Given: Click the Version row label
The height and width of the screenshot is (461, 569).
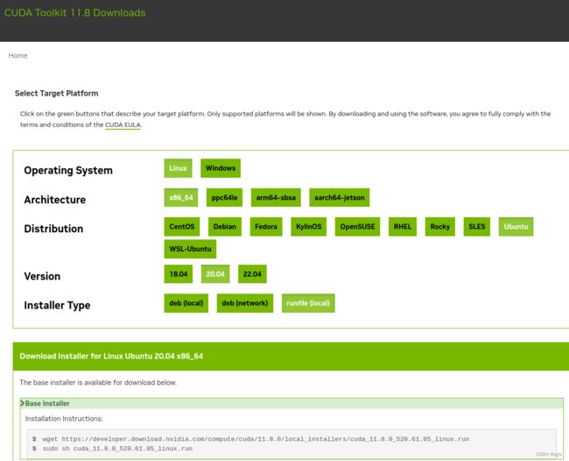Looking at the screenshot, I should point(42,276).
